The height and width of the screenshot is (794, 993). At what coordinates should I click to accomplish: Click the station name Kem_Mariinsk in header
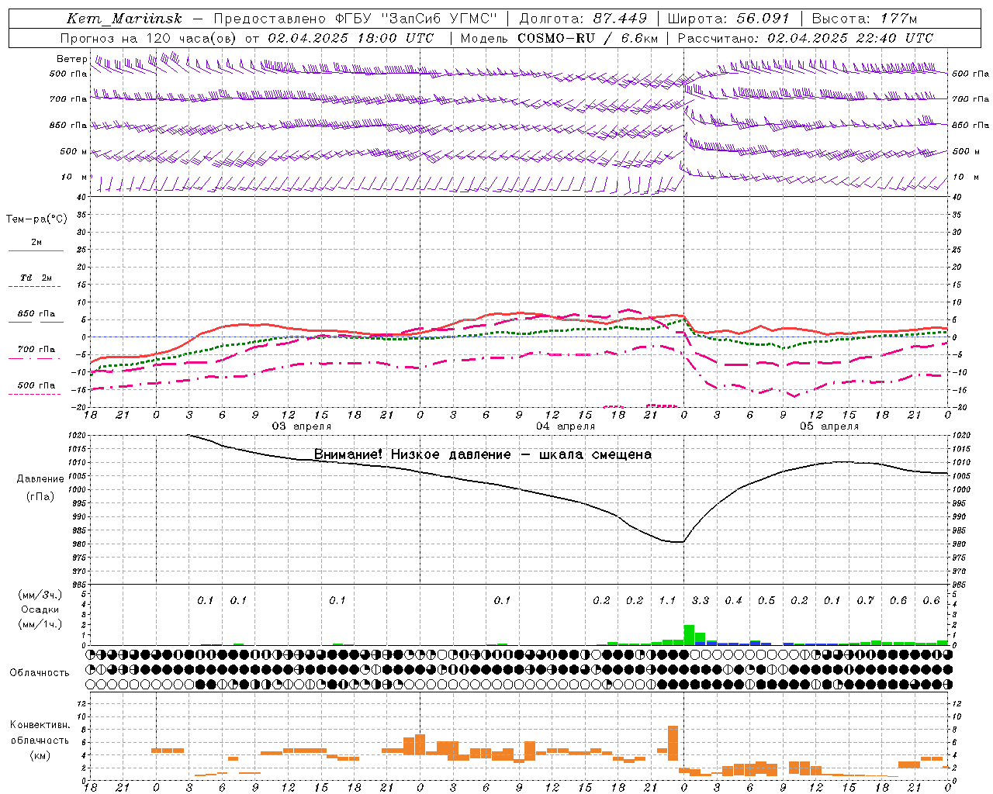pyautogui.click(x=124, y=19)
